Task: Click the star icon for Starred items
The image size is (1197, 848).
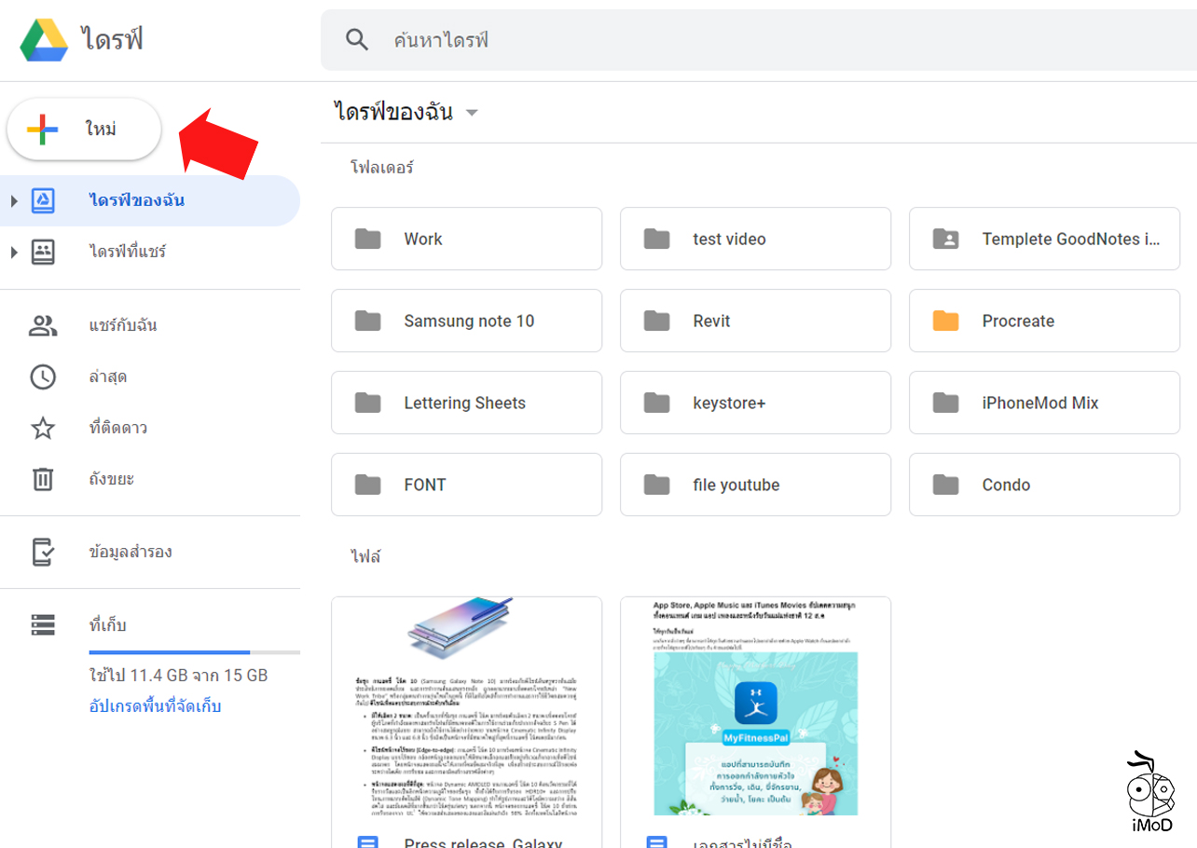Action: pos(43,428)
